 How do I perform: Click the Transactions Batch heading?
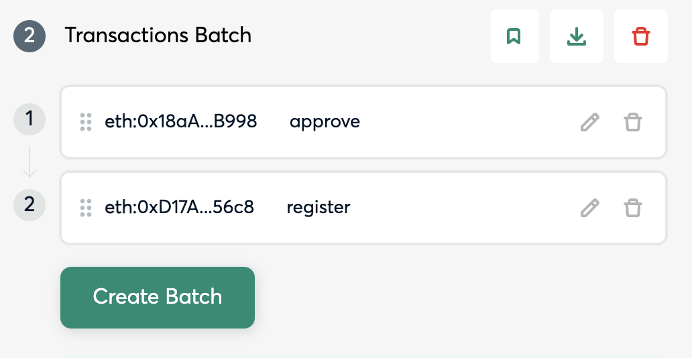click(x=158, y=36)
